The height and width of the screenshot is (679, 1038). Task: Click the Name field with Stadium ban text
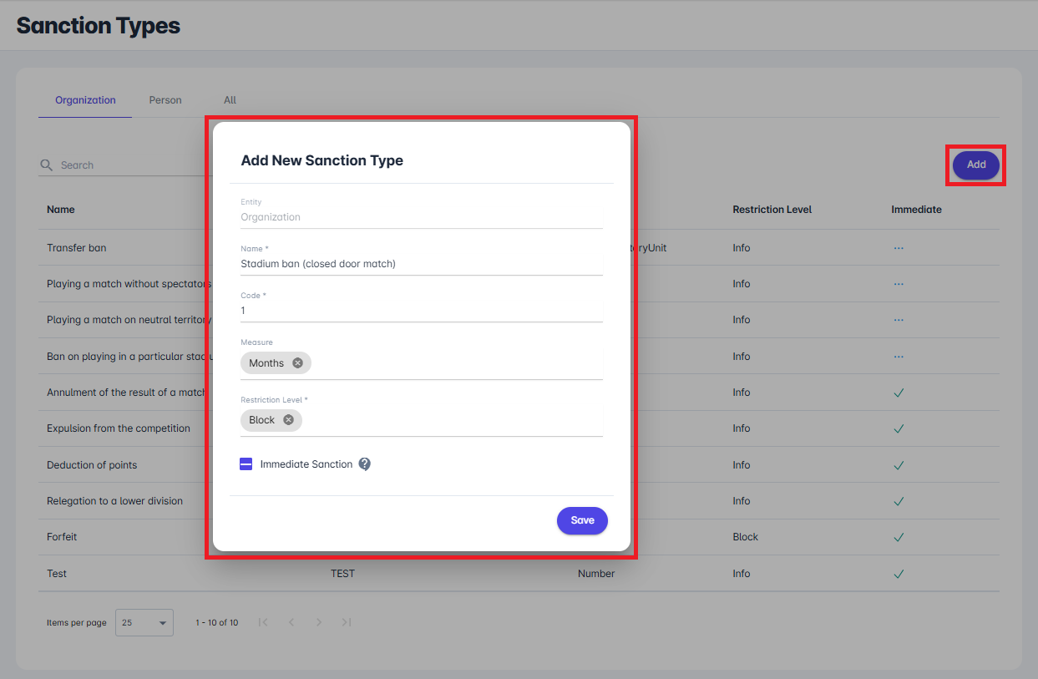point(421,264)
